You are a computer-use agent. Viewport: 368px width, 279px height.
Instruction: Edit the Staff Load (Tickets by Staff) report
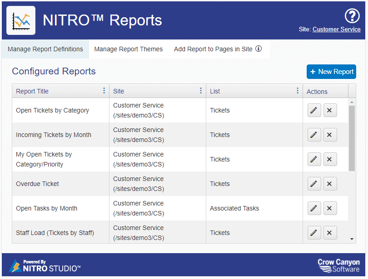314,233
